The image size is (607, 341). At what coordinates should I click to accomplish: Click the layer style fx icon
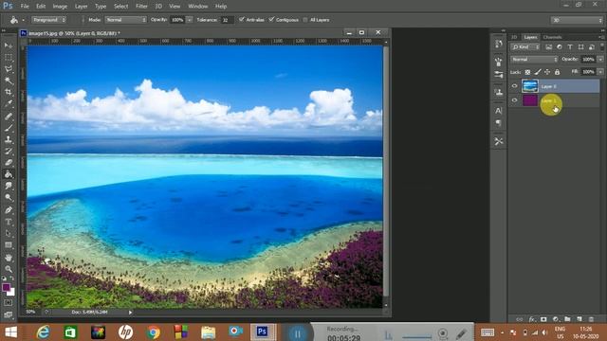(532, 319)
